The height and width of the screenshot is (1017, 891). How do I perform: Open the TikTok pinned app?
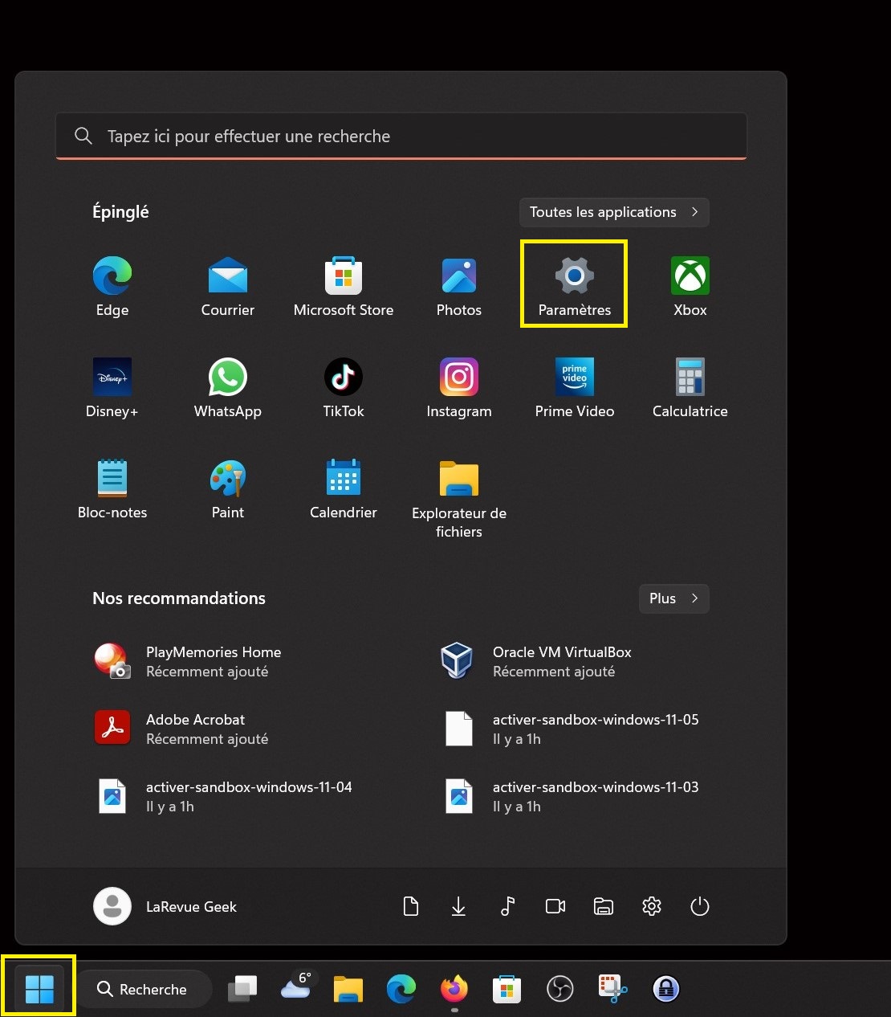tap(344, 387)
